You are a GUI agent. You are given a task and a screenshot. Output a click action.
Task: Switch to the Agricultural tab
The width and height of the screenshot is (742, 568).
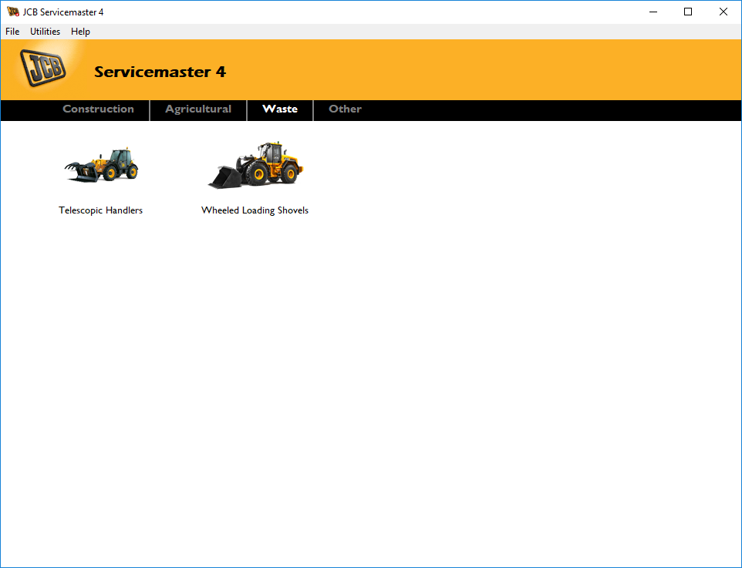coord(198,109)
